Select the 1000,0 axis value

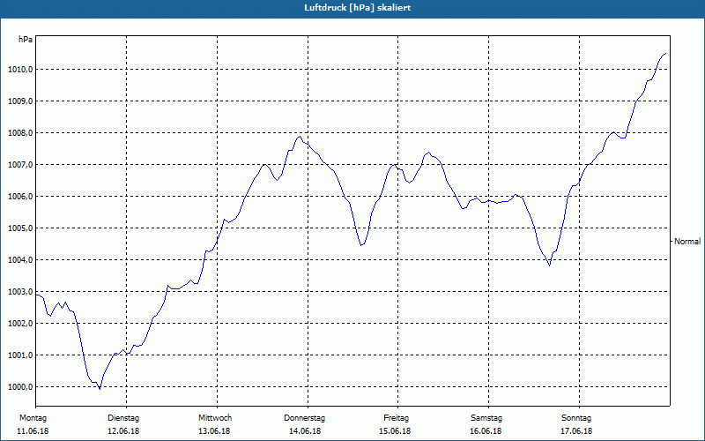tap(20, 387)
